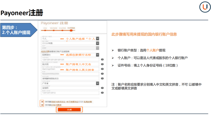The width and height of the screenshot is (211, 115).
Task: Open bank name dropdown showing 招商银行
Action: pos(98,55)
